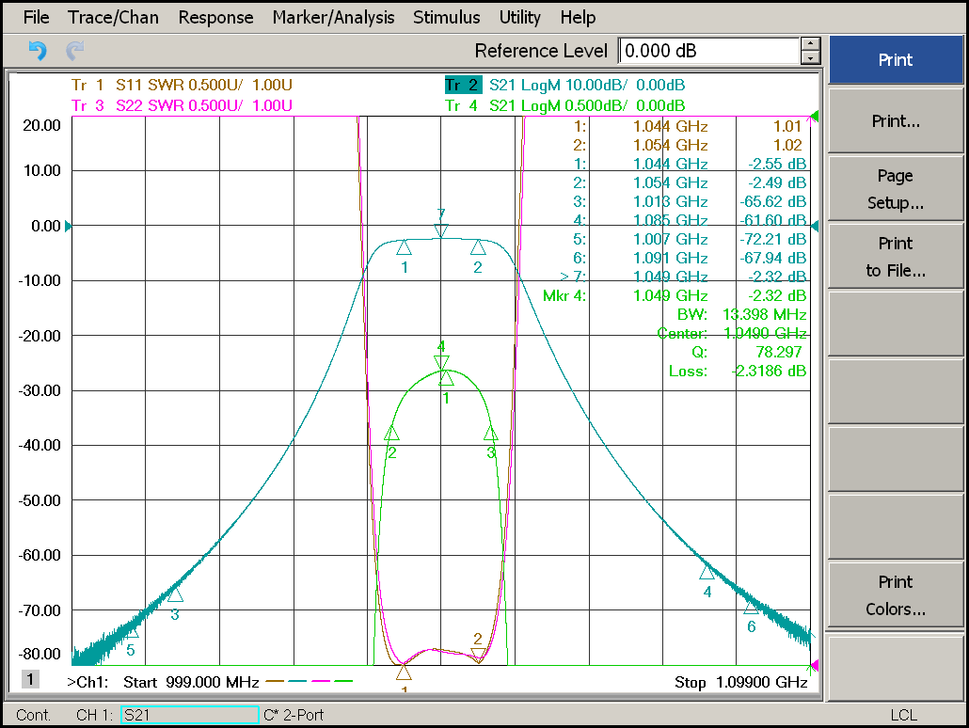Image resolution: width=969 pixels, height=728 pixels.
Task: Click teal marker 3 triangle on trace
Action: click(x=176, y=595)
